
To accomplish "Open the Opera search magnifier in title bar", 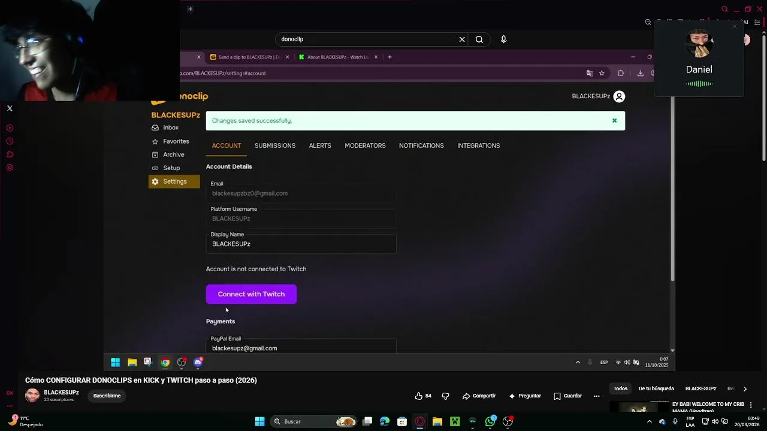I will [x=724, y=9].
